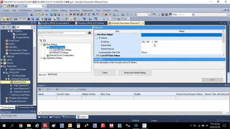Create a new project with the New icon
Image resolution: width=230 pixels, height=129 pixels.
[x=5, y=6]
